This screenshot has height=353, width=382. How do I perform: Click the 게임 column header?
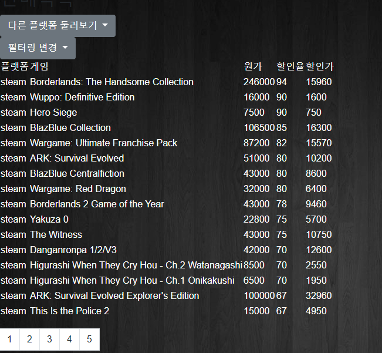click(39, 66)
